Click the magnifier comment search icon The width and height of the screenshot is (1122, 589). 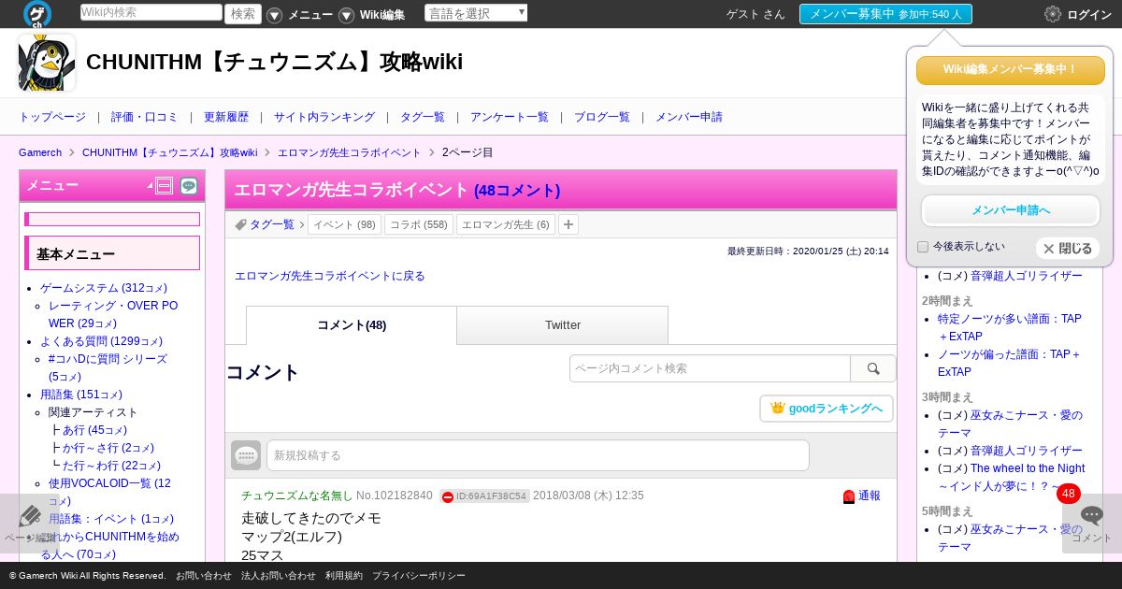pyautogui.click(x=873, y=368)
